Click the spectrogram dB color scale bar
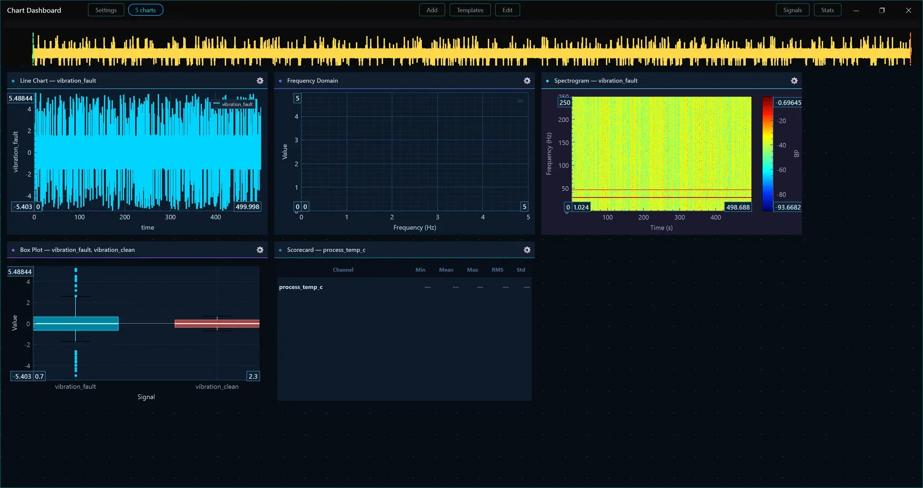This screenshot has height=488, width=923. (x=767, y=154)
